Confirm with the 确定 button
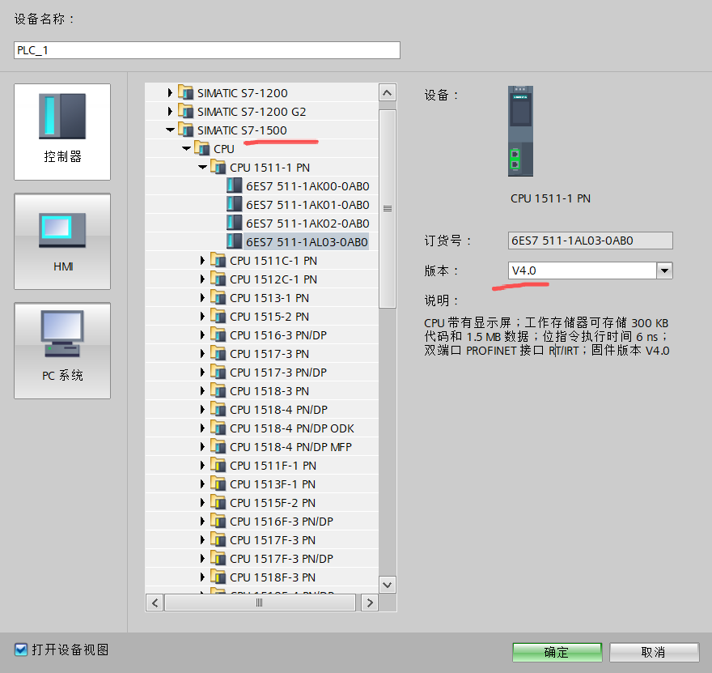Screen dimensions: 712x673 tap(557, 652)
